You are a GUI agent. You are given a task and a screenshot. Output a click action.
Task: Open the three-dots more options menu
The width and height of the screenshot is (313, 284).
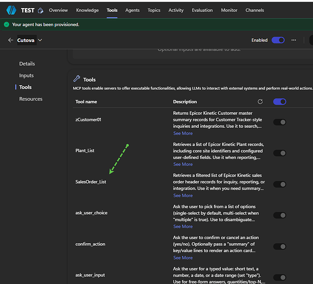pos(294,40)
